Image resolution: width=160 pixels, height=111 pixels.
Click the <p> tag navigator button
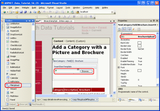pos(39,100)
